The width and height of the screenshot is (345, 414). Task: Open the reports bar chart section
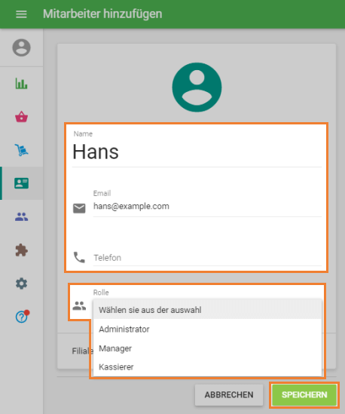21,84
